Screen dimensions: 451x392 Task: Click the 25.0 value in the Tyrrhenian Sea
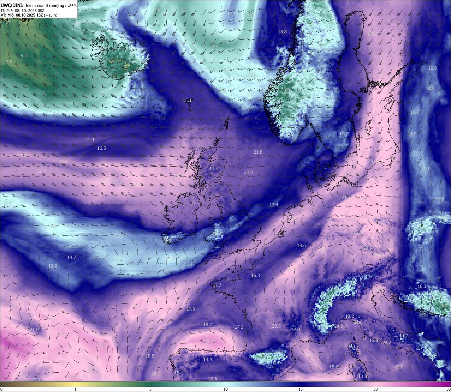pos(399,367)
